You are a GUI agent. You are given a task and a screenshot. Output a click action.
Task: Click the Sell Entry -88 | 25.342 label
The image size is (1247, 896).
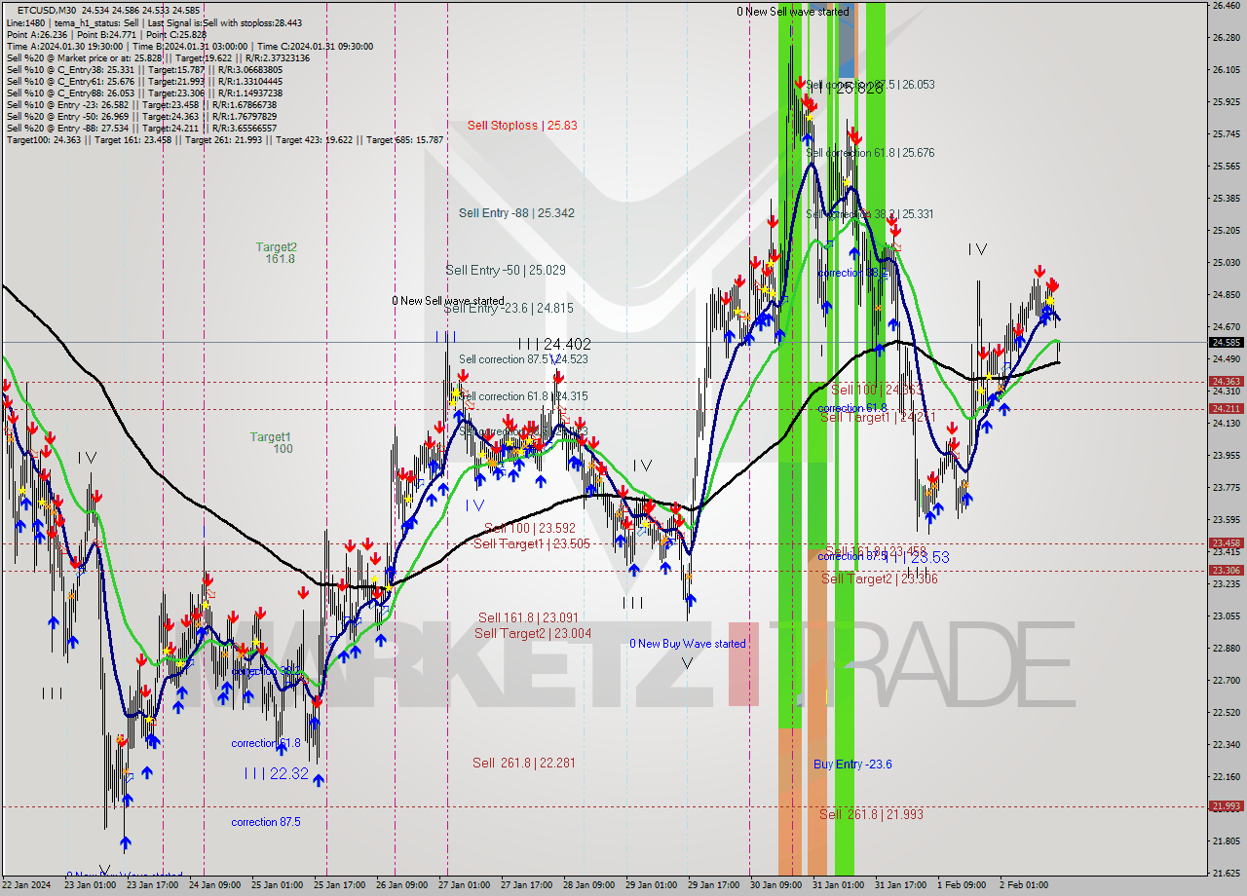pyautogui.click(x=516, y=213)
